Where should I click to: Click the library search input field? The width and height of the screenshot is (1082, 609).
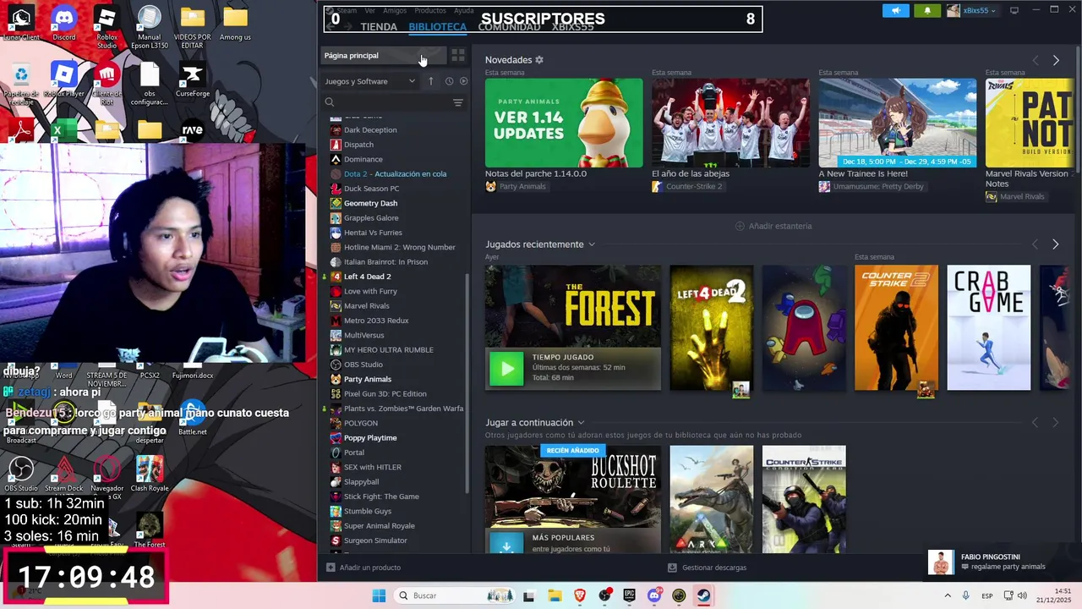[393, 102]
